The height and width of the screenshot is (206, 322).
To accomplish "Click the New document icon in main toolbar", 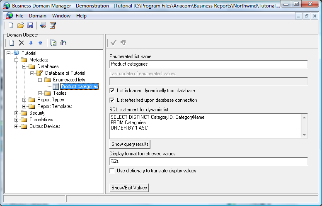I will [x=12, y=26].
